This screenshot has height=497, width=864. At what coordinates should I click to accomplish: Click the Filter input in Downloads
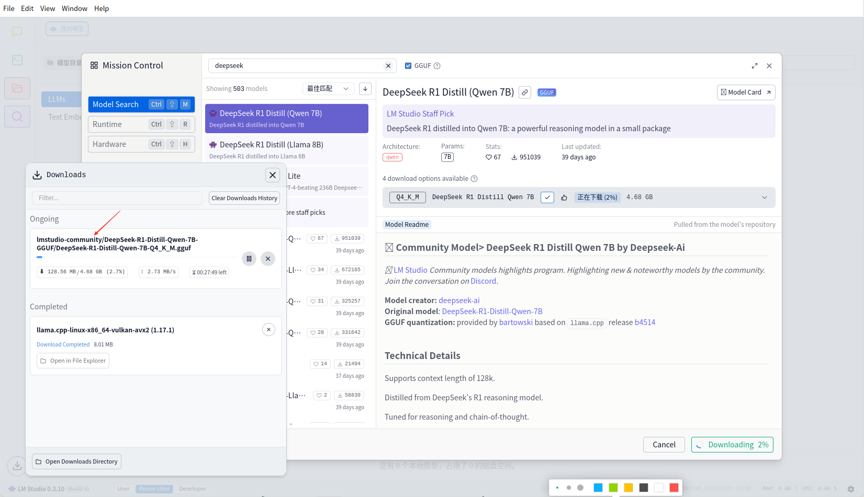(x=117, y=198)
